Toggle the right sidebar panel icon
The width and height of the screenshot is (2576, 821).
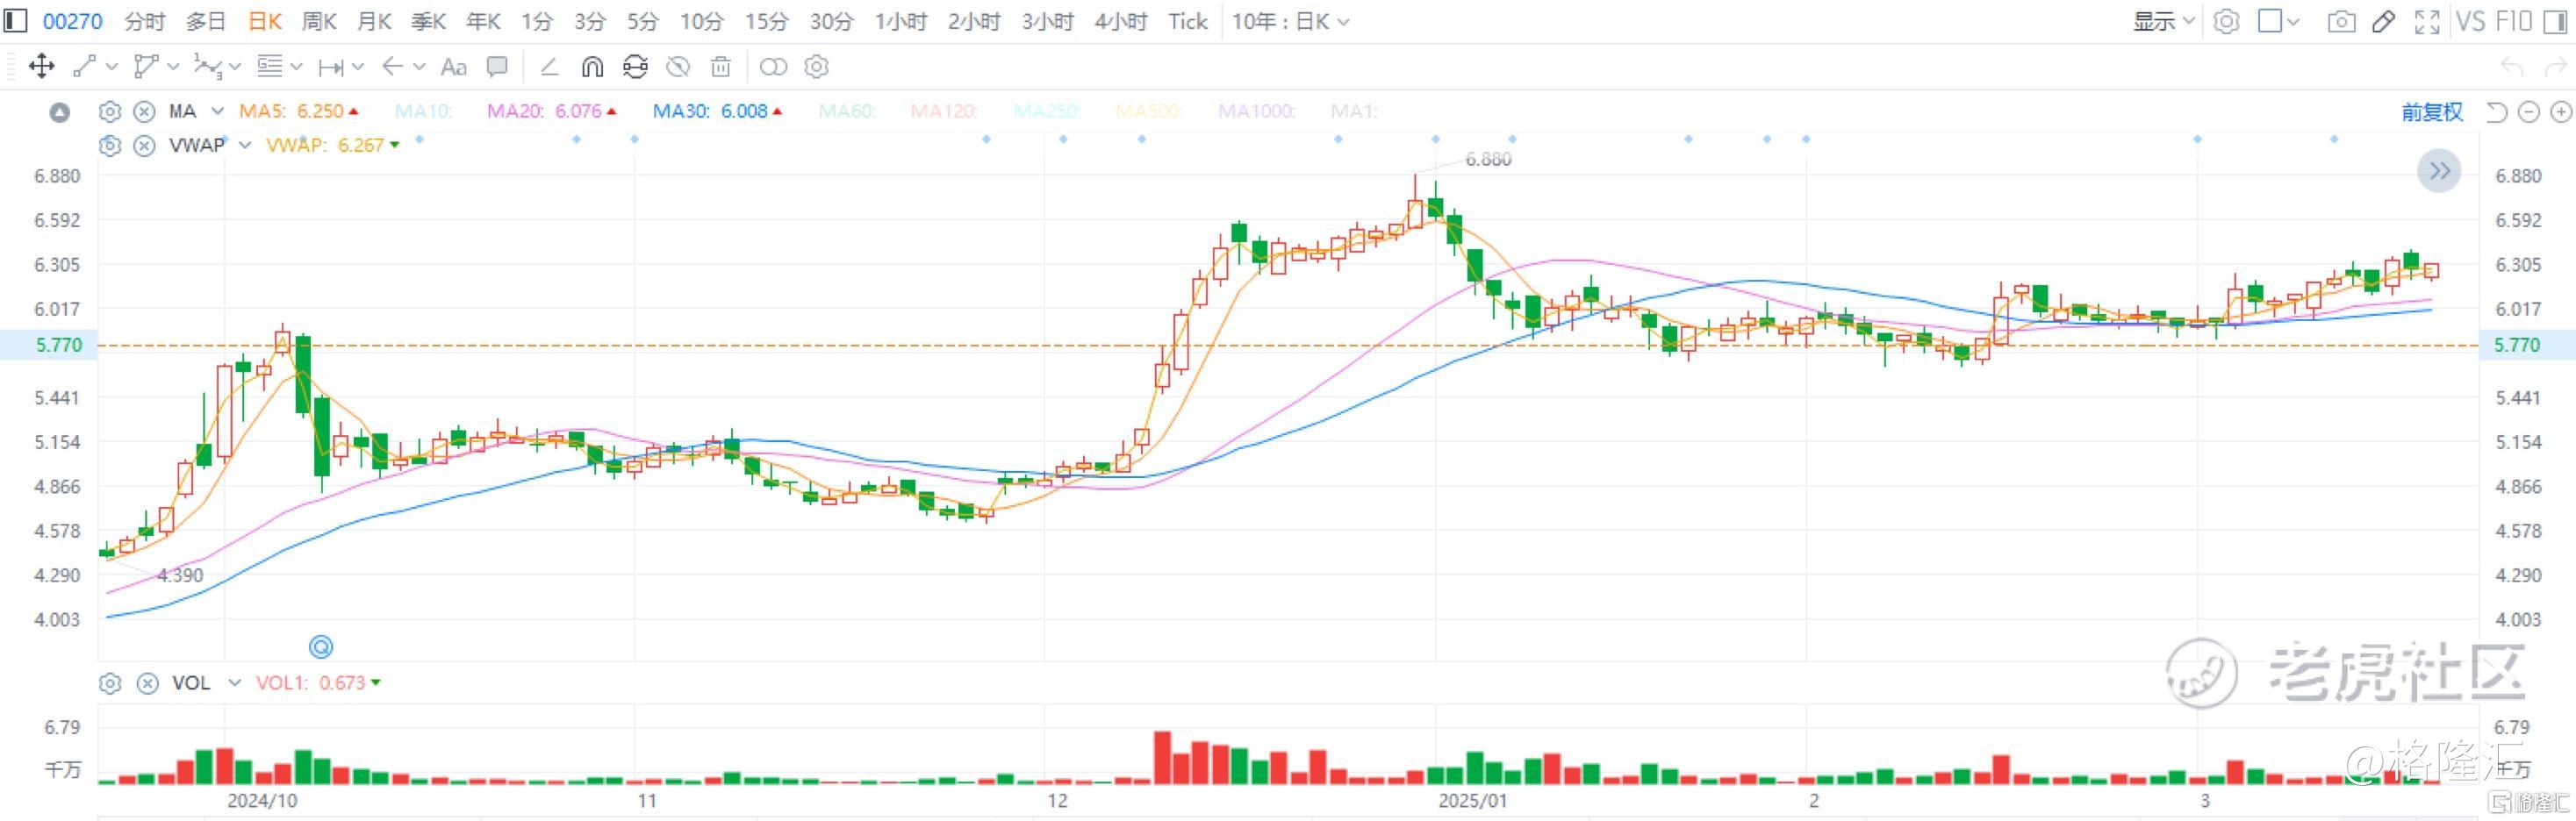(2556, 21)
